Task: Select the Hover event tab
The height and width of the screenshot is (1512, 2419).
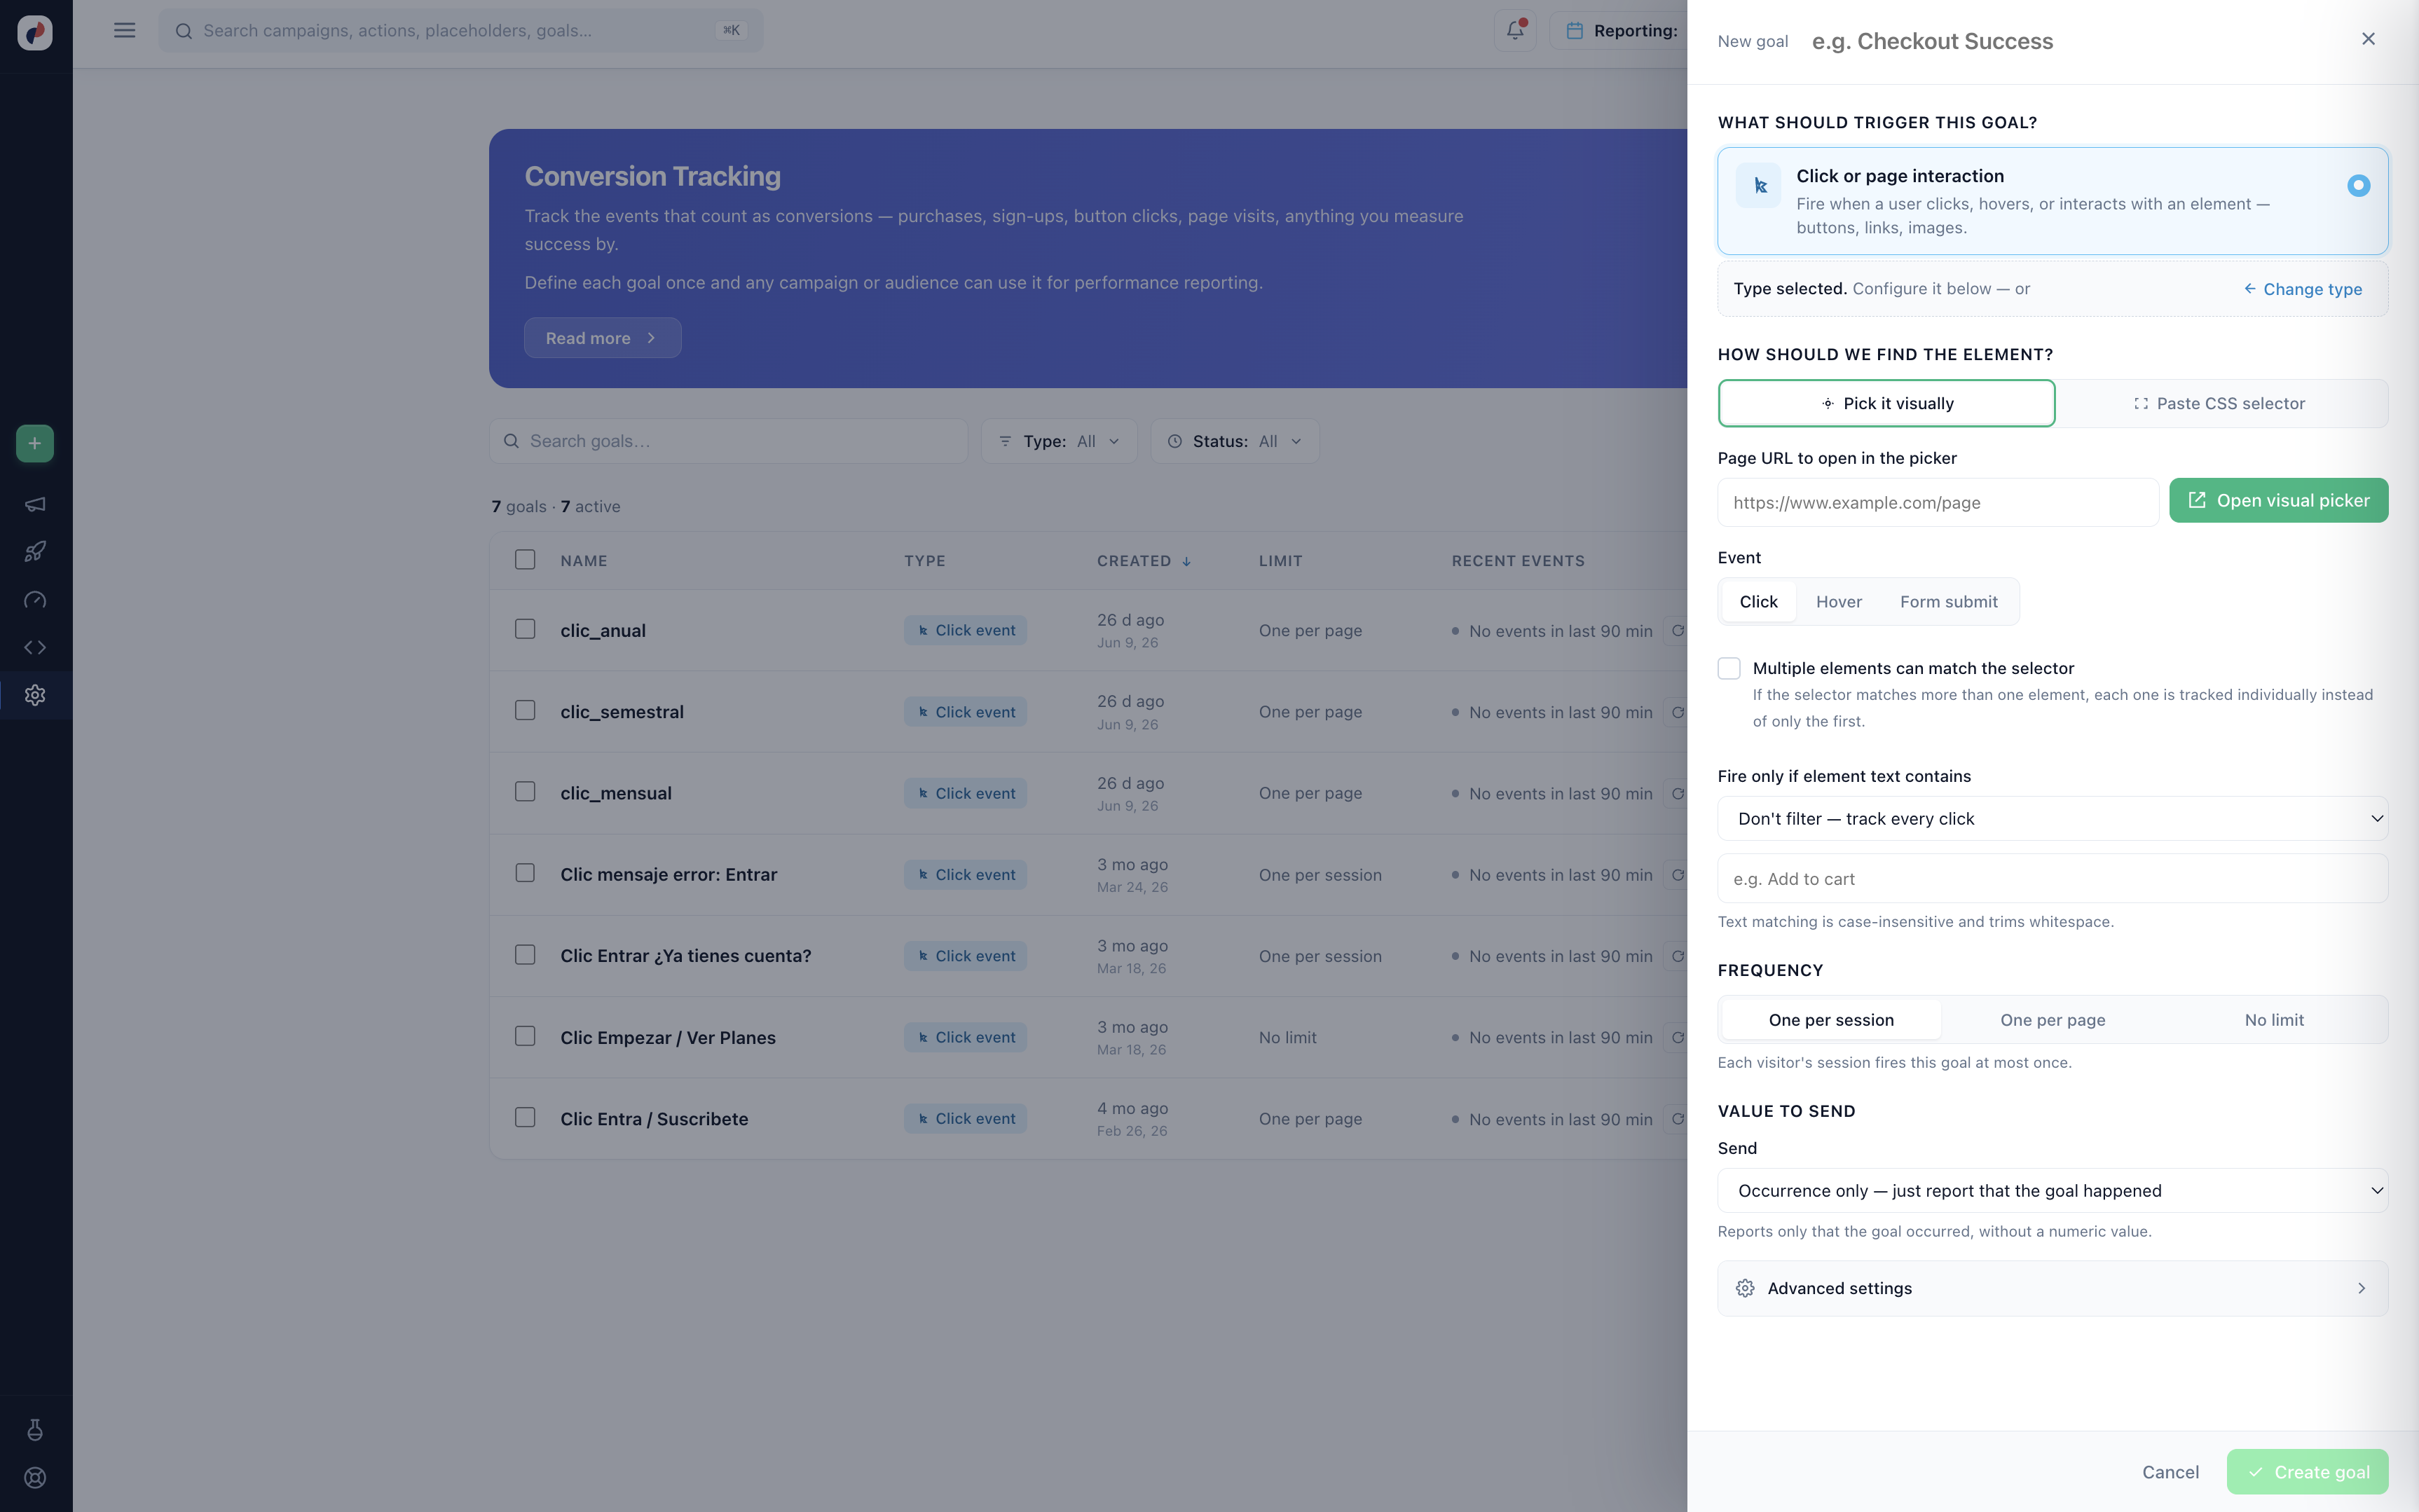Action: pyautogui.click(x=1838, y=601)
